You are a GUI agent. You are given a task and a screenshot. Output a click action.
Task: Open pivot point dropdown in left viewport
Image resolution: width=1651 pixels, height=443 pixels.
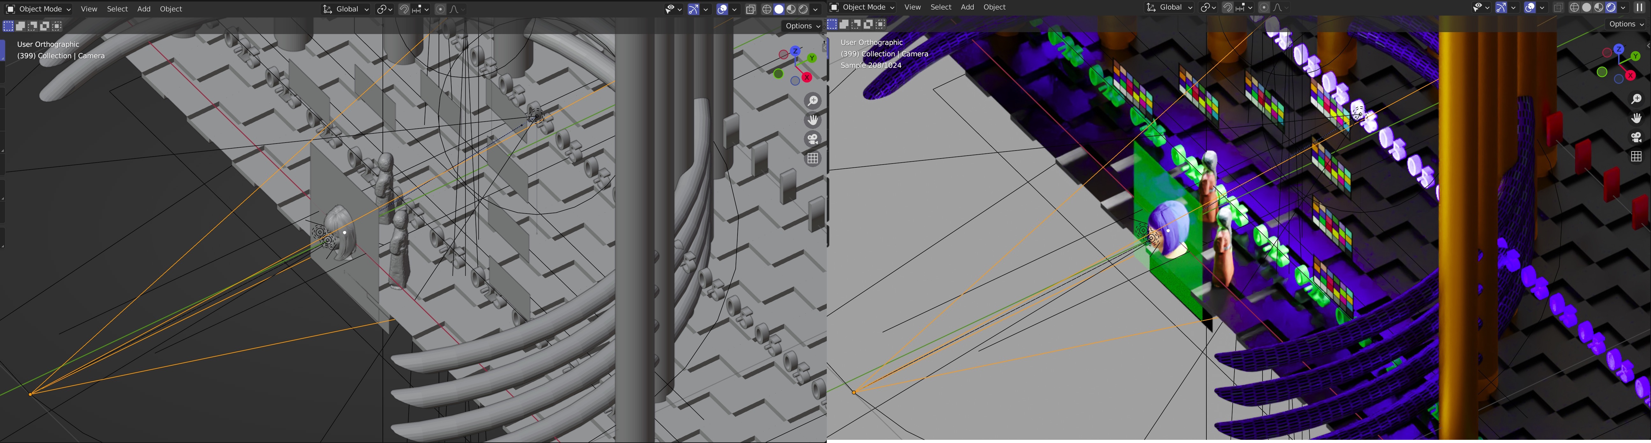point(385,9)
